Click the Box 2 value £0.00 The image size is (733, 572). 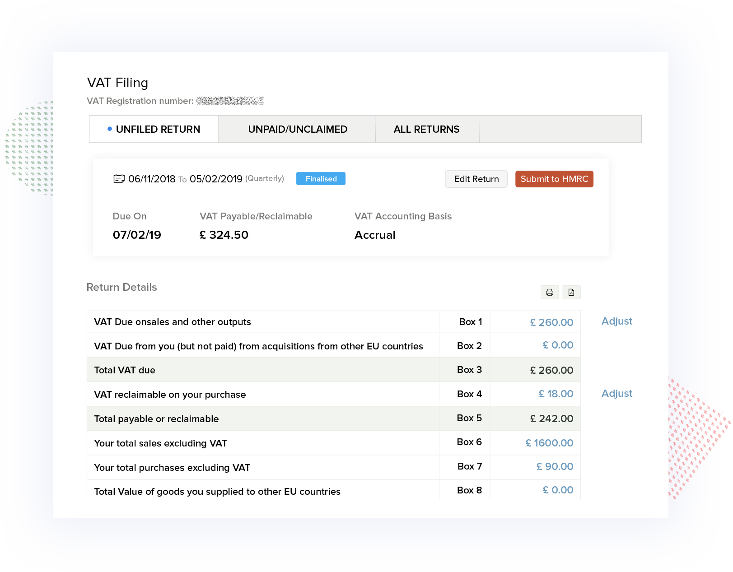pos(558,345)
